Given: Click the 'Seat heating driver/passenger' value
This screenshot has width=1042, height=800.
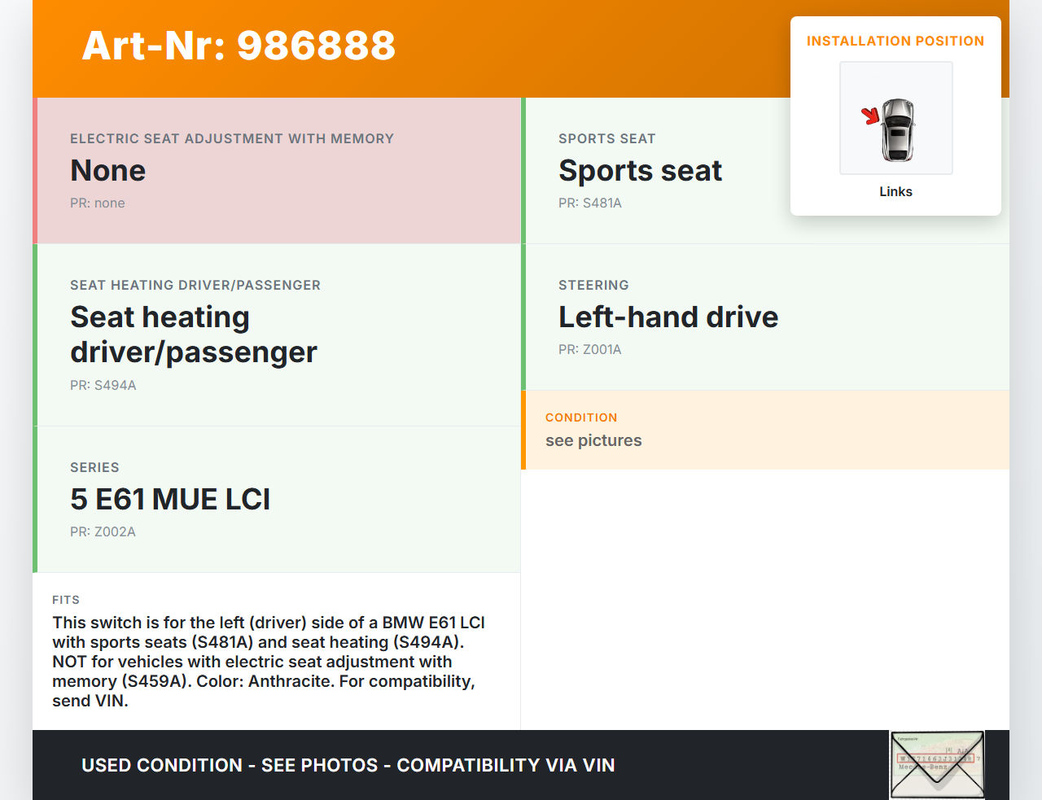Looking at the screenshot, I should [194, 334].
